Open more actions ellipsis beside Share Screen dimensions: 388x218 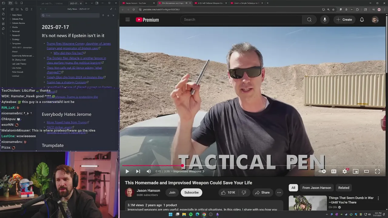point(279,193)
